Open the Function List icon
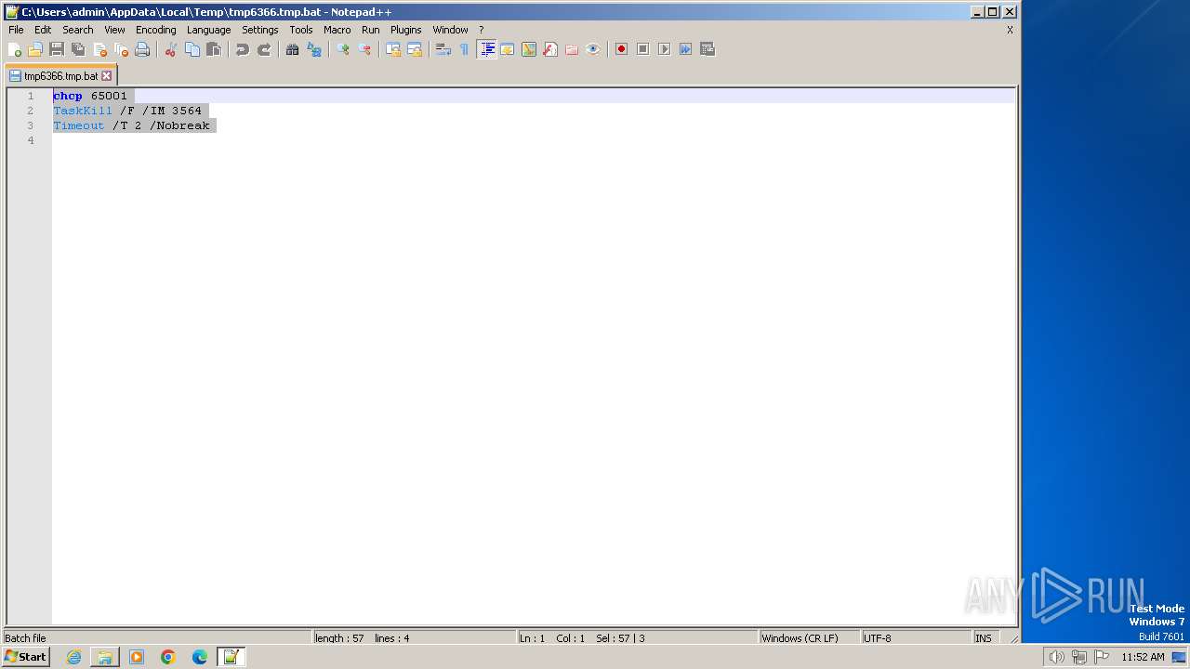This screenshot has width=1190, height=669. [550, 49]
